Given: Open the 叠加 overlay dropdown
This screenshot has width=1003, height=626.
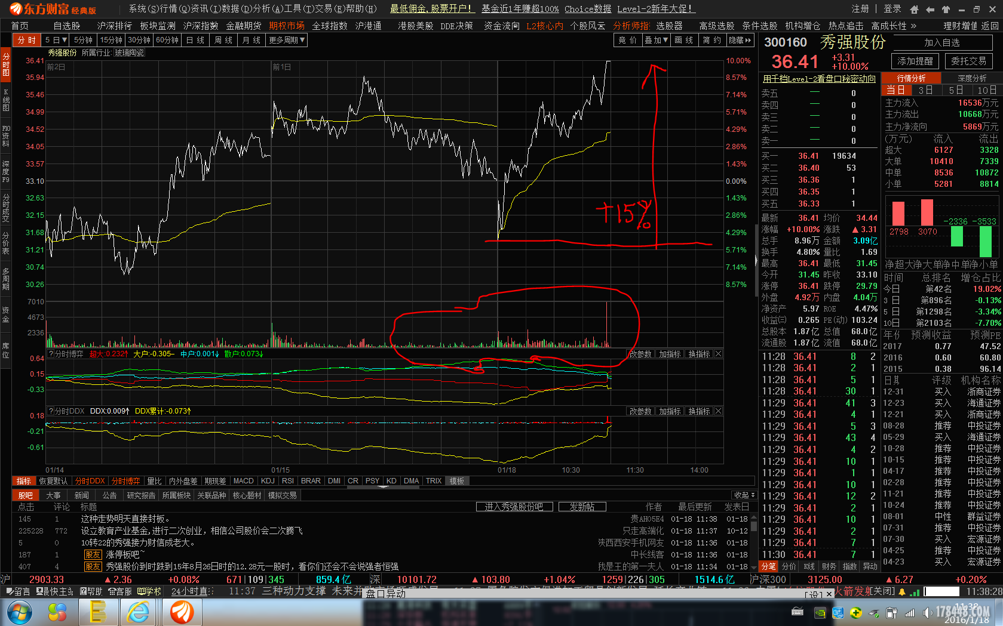Looking at the screenshot, I should [x=655, y=40].
